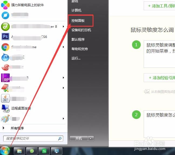Click the step 1 text box
Viewport: 175px width, 155px height.
tap(159, 54)
